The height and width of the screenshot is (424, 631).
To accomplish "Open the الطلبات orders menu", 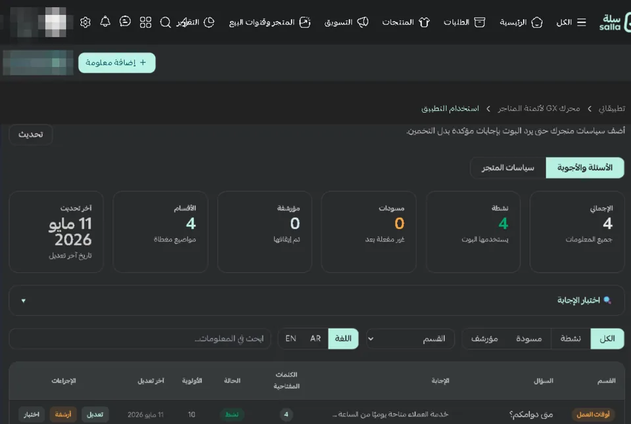I will coord(465,22).
